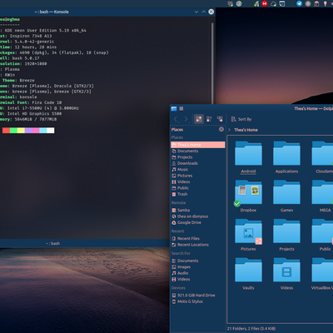Image resolution: width=333 pixels, height=333 pixels.
Task: Open Samba under Remote in sidebar
Action: click(x=198, y=210)
